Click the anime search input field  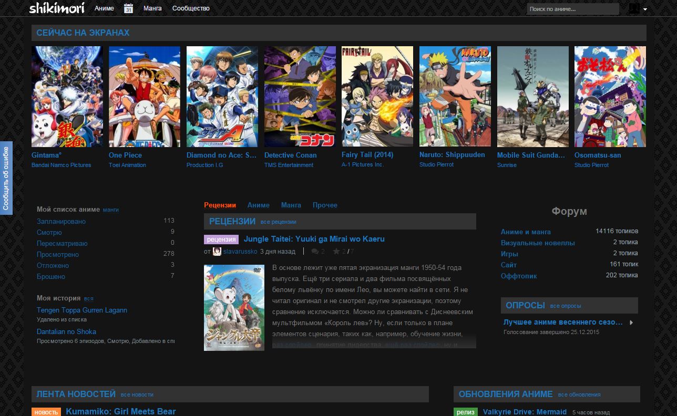click(572, 8)
